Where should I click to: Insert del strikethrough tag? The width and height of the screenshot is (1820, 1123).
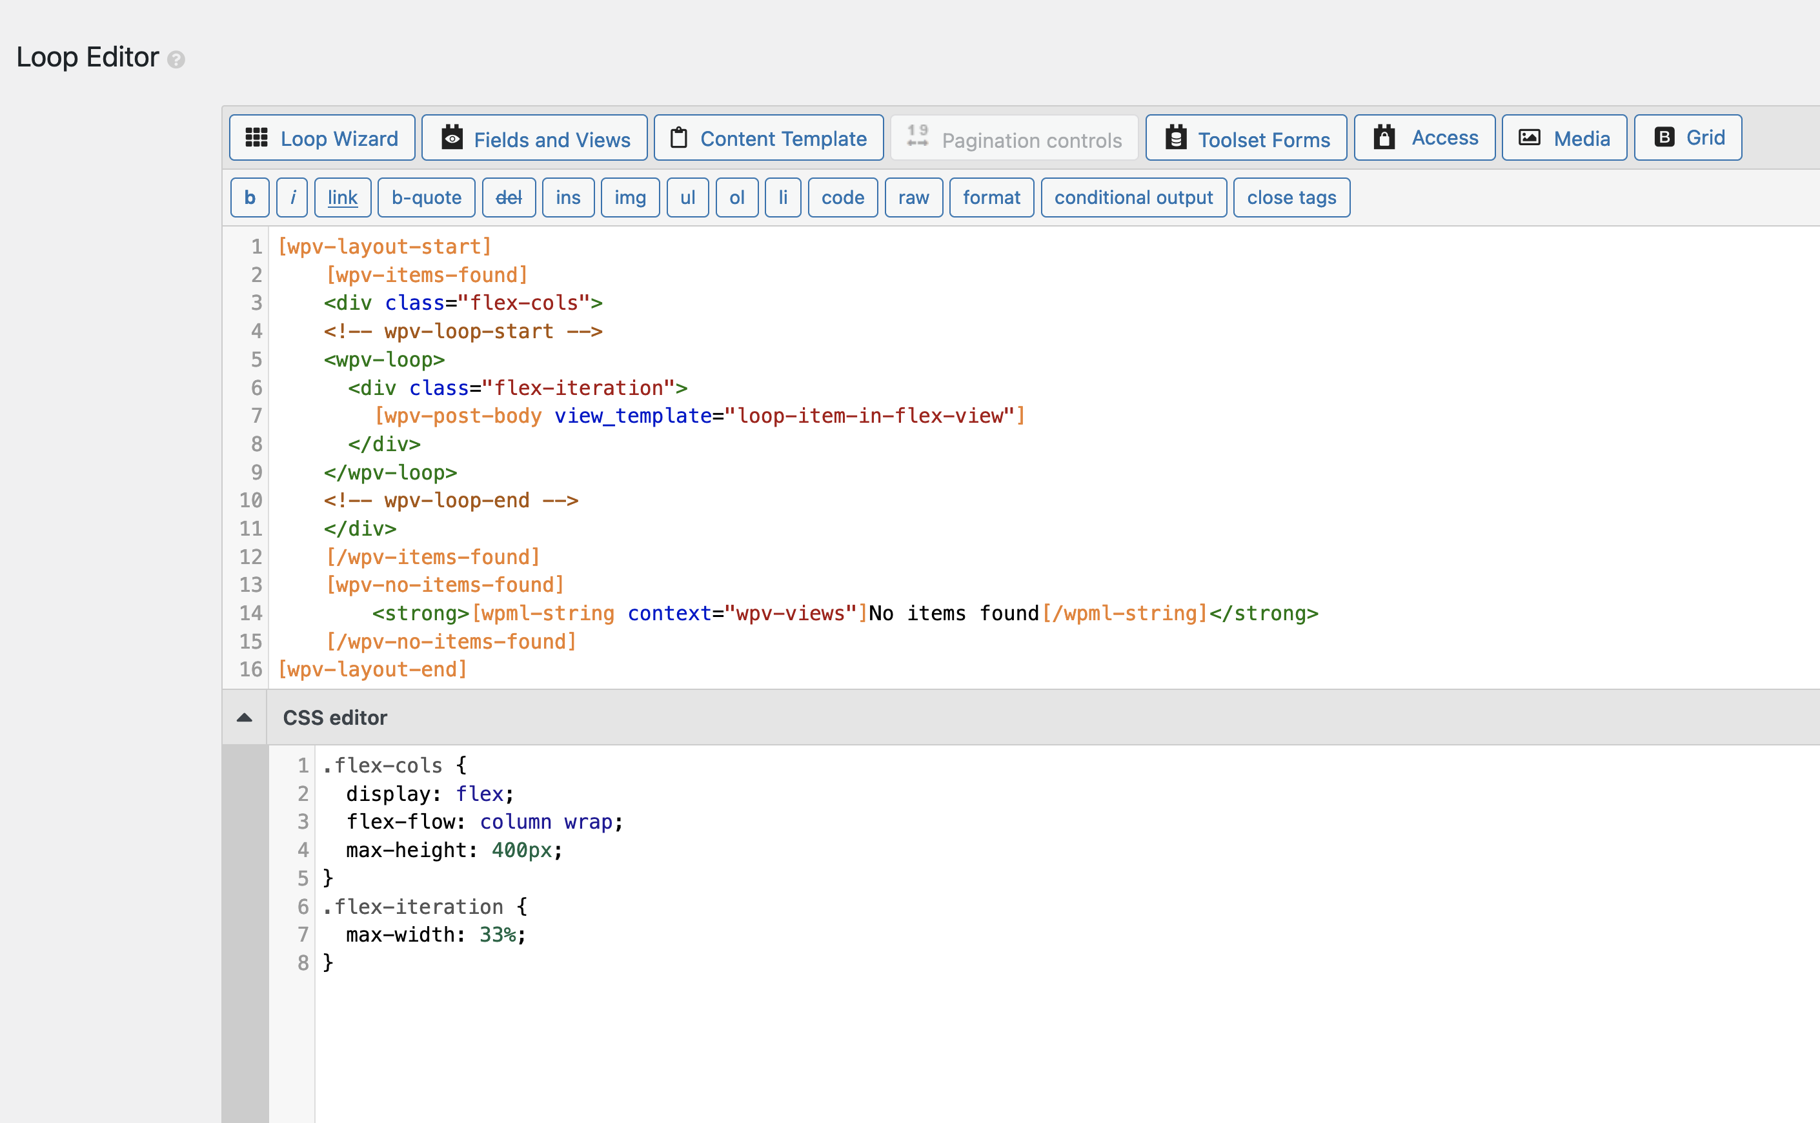point(509,197)
